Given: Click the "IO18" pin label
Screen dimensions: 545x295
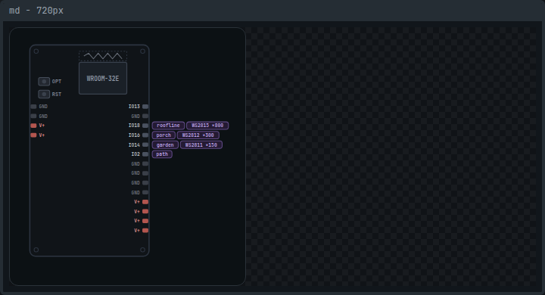Looking at the screenshot, I should 134,126.
